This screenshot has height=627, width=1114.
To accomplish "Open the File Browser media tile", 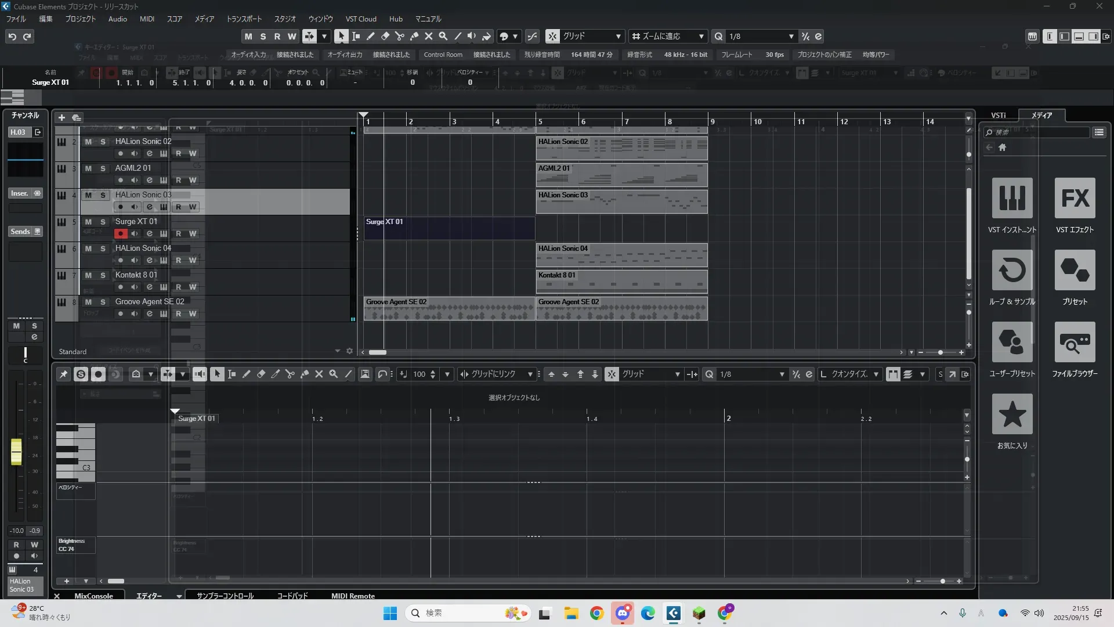I will tap(1075, 343).
